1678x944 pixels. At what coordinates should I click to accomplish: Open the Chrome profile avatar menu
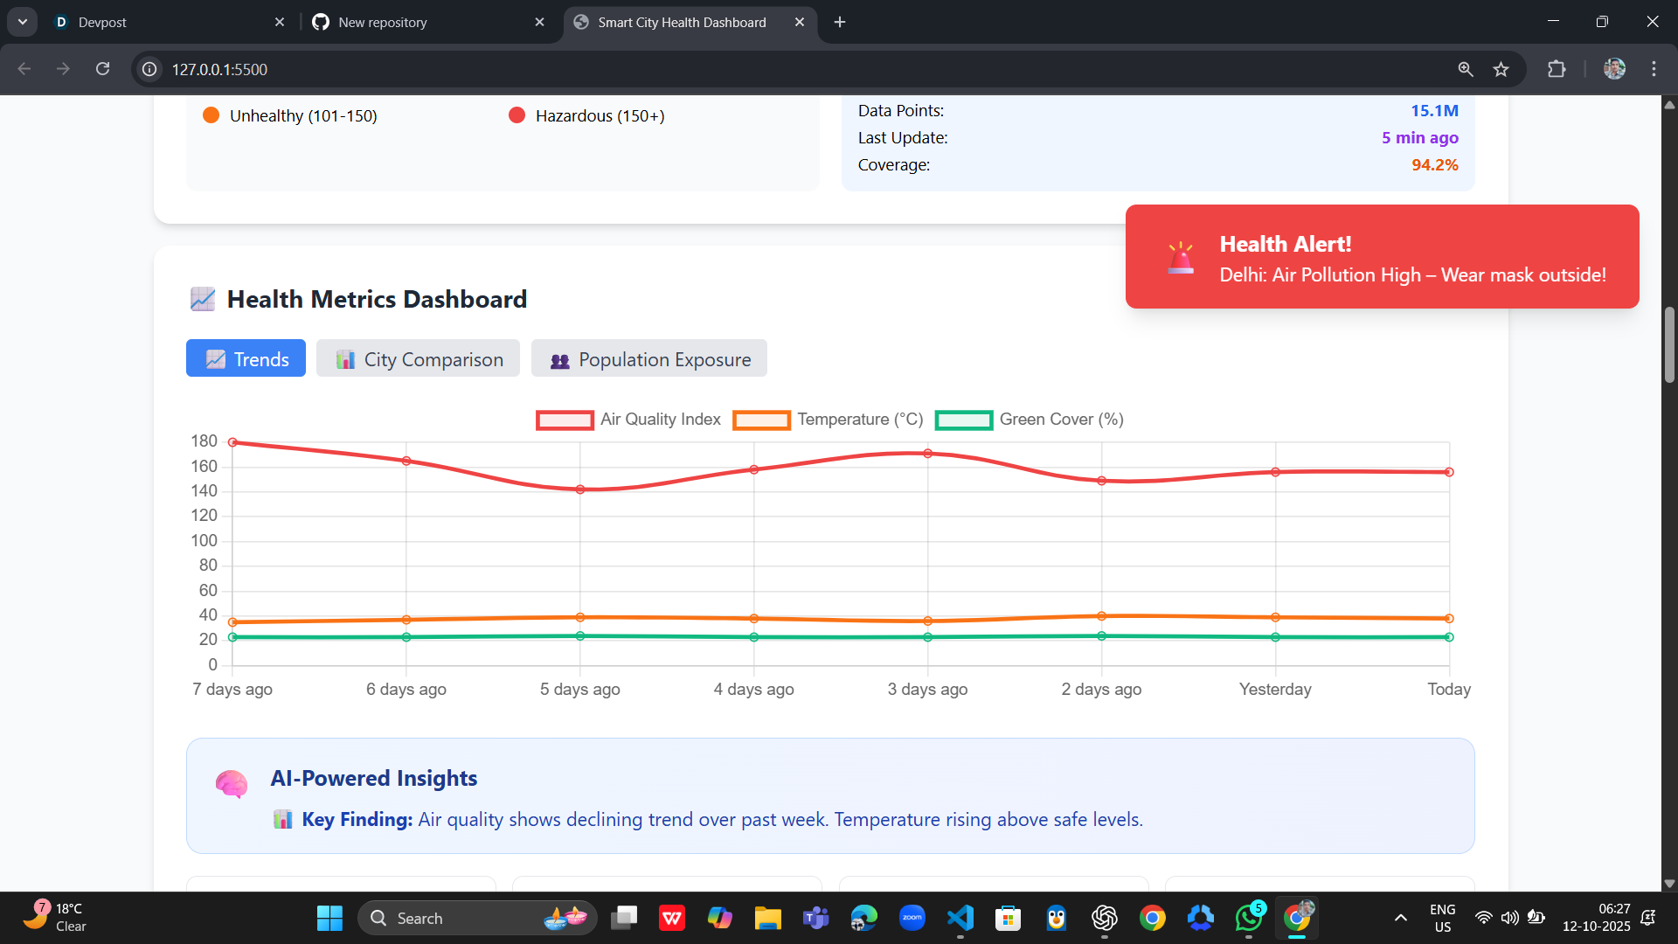[x=1614, y=69]
